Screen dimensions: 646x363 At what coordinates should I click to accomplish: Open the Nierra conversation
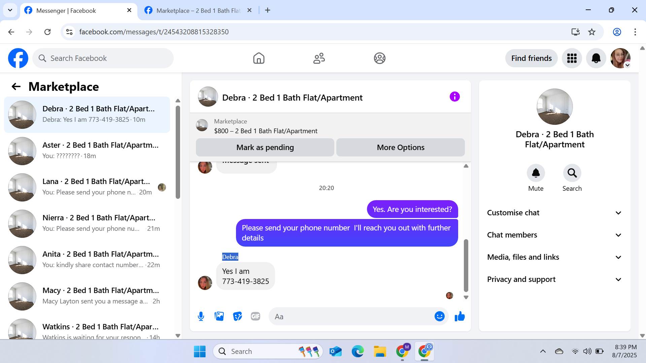(87, 223)
